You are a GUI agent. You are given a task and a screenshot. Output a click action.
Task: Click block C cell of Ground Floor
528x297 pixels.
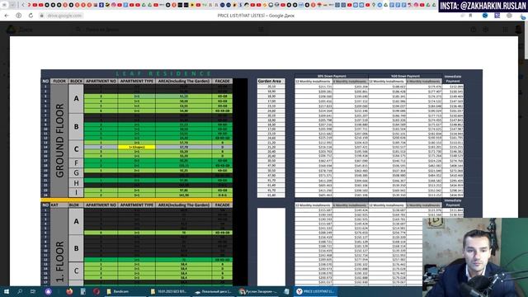coord(76,149)
